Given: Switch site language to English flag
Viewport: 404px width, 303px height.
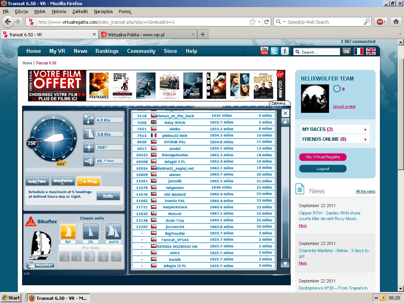Looking at the screenshot, I should [371, 51].
